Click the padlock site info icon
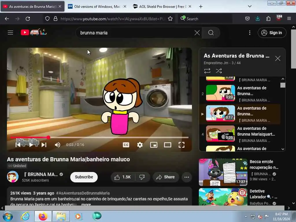 [x=55, y=19]
